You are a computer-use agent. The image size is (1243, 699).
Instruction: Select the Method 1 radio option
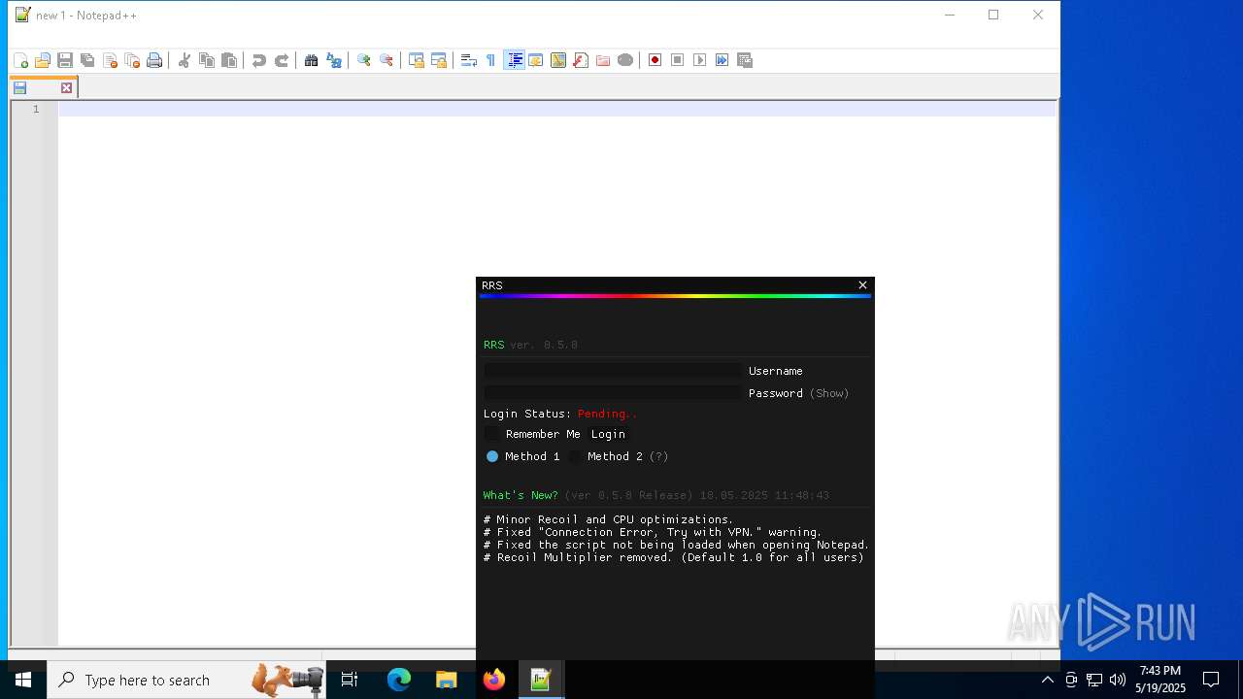click(x=492, y=456)
